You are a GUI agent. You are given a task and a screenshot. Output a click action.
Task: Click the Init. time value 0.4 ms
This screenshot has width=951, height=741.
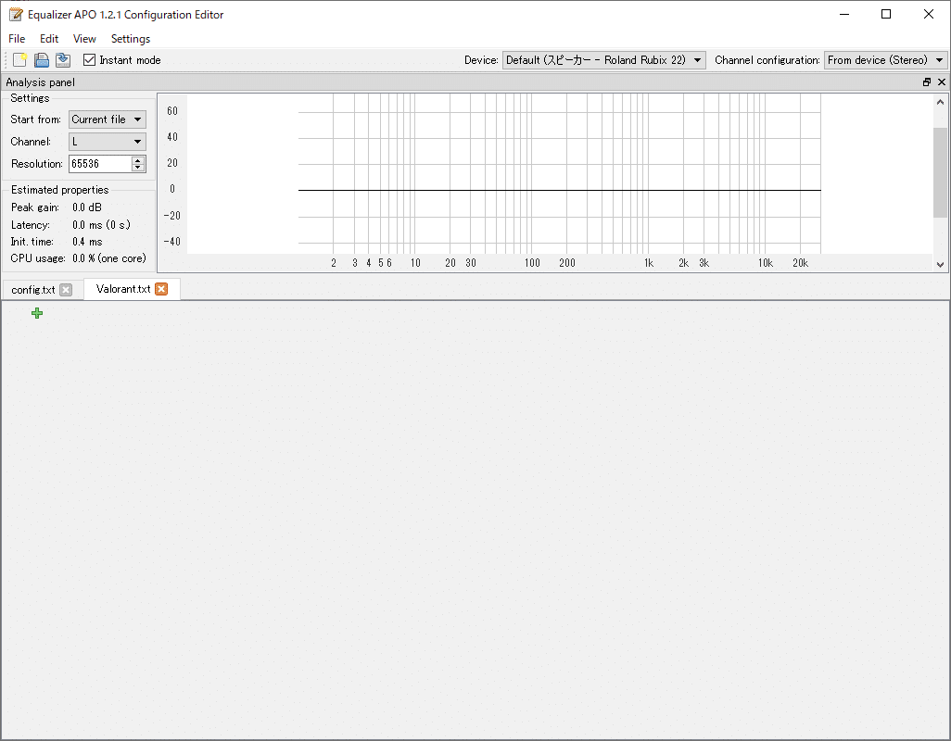(x=87, y=242)
